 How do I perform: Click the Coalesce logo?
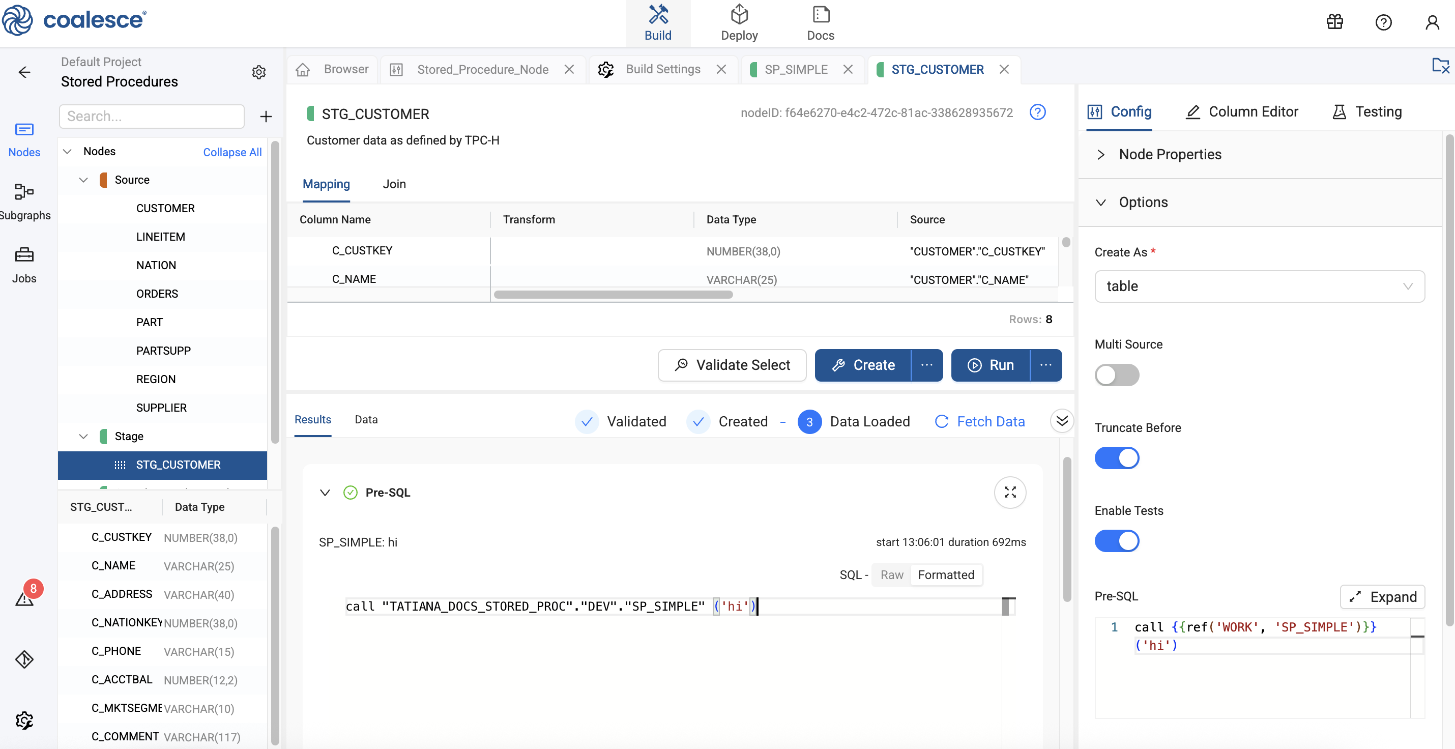pyautogui.click(x=74, y=20)
